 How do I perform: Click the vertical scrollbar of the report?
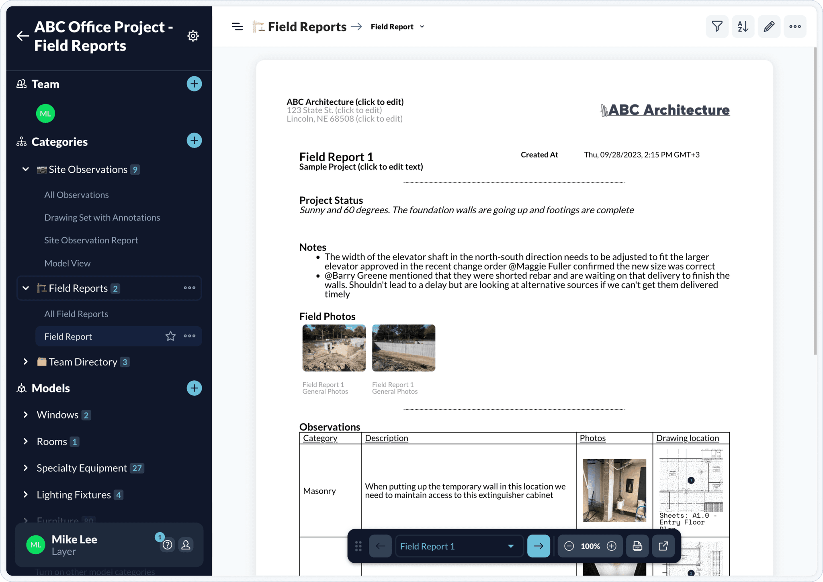tap(815, 201)
